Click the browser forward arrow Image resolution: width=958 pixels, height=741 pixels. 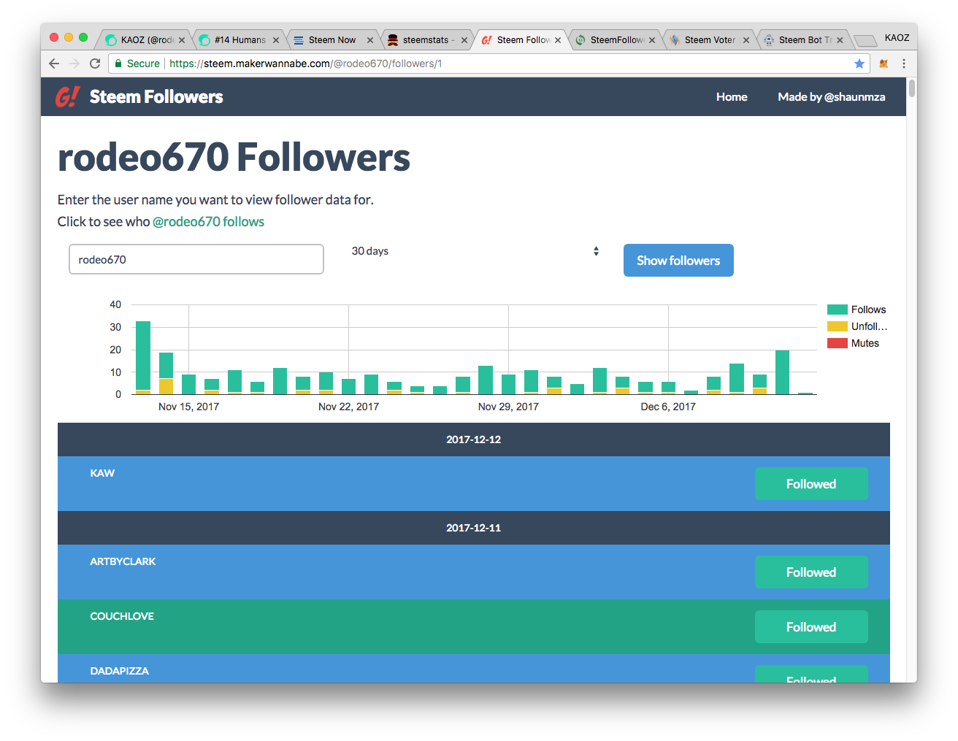pyautogui.click(x=74, y=64)
